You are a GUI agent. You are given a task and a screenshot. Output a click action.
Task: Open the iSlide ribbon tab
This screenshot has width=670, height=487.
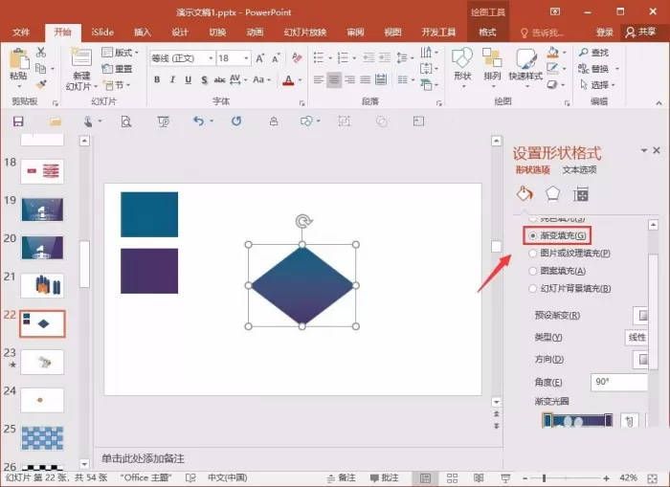coord(102,32)
